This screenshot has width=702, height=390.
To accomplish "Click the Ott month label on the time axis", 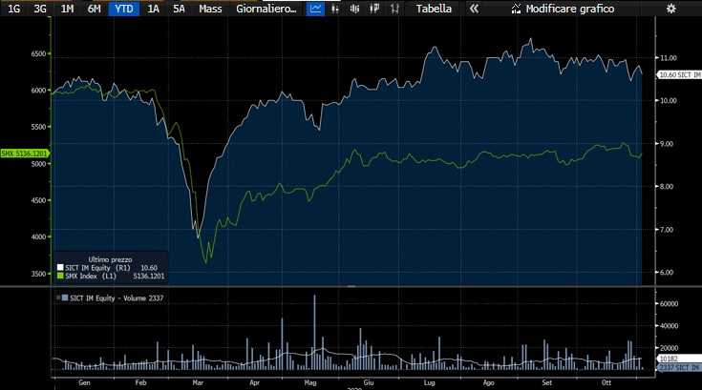I will pos(606,383).
